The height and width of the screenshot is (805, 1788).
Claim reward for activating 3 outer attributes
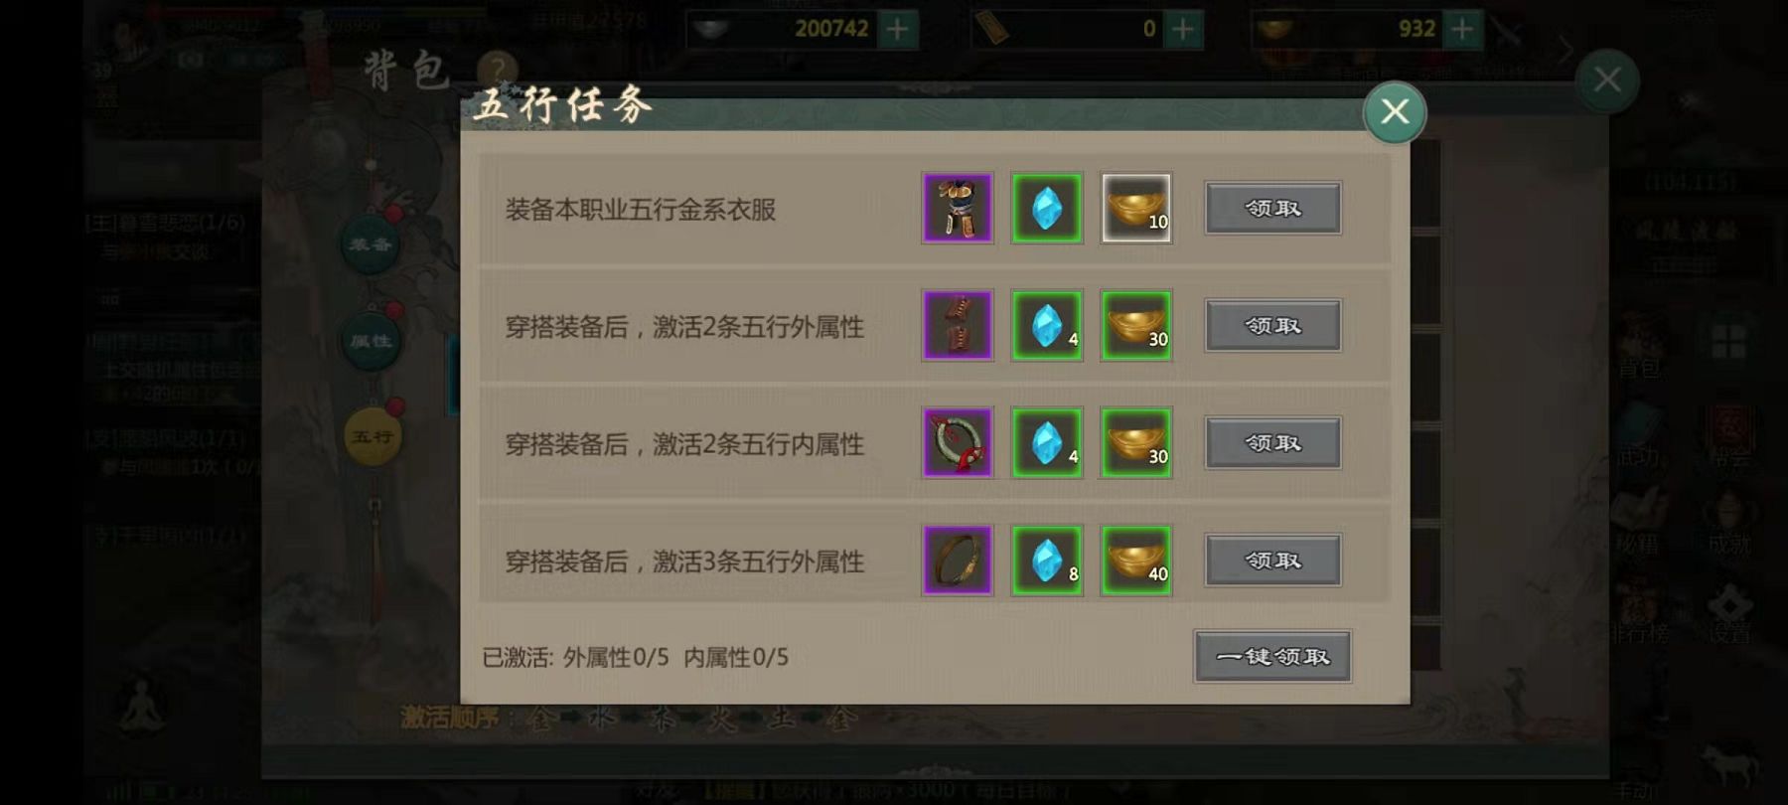(x=1273, y=561)
